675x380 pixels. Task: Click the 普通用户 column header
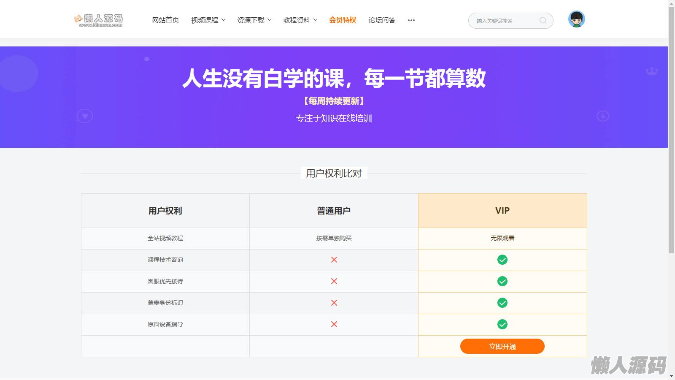coord(334,211)
